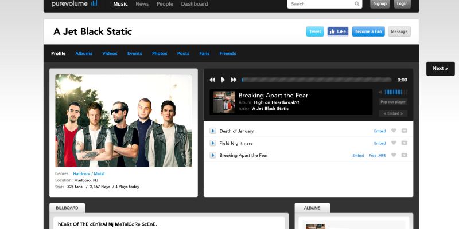
Task: Skip to previous track with rewind icon
Action: [x=212, y=80]
